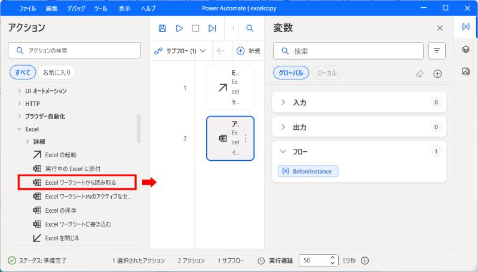Click the action search field

[74, 51]
